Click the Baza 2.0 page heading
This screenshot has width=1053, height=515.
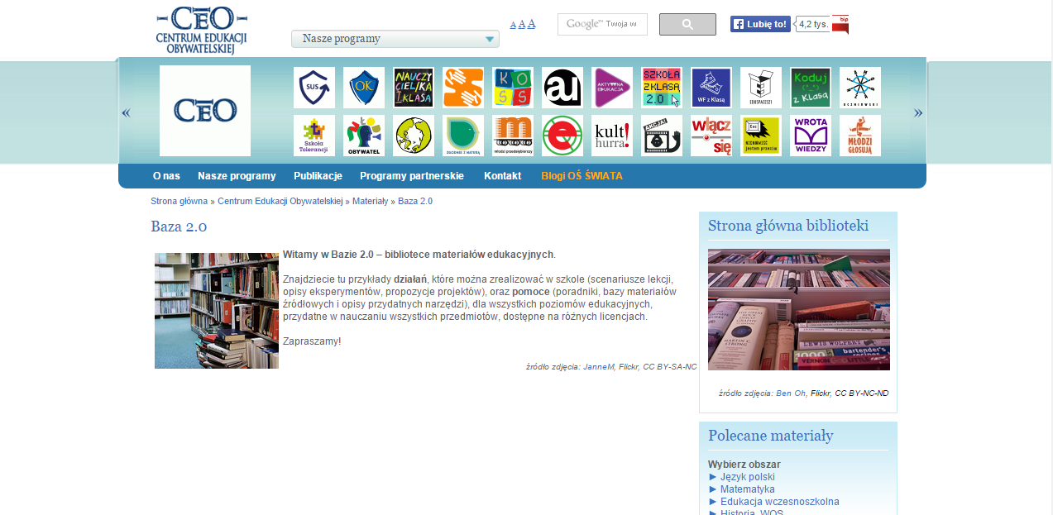[179, 227]
